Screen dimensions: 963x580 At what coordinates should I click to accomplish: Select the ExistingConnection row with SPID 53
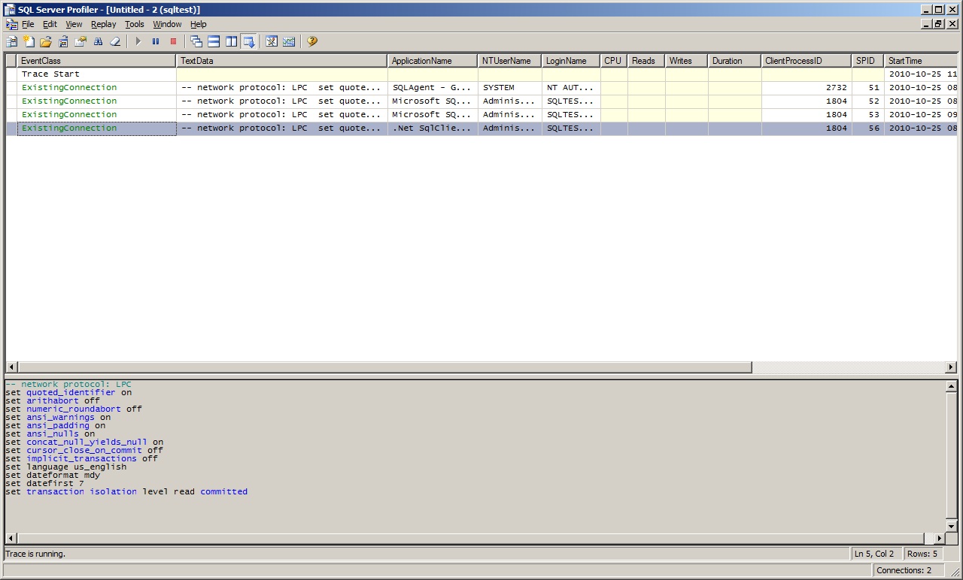tap(481, 115)
